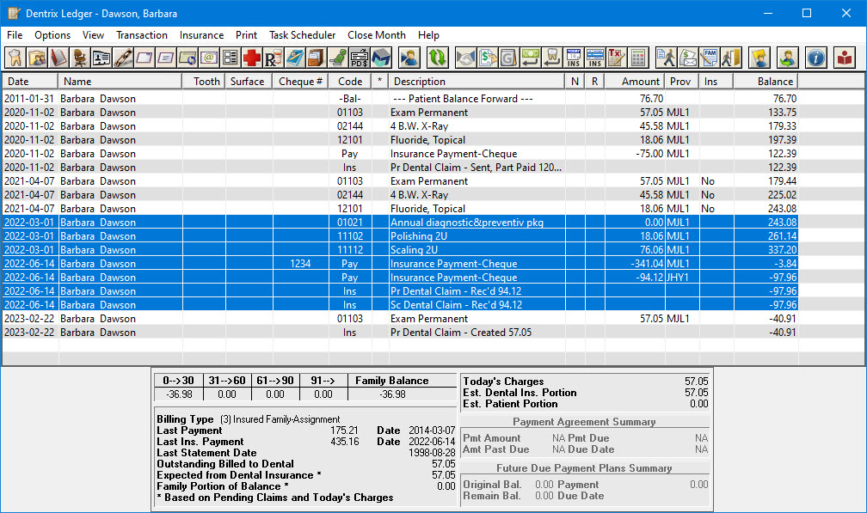Viewport: 867px width, 513px height.
Task: Select the Patient Balance Forward row
Action: [x=430, y=99]
